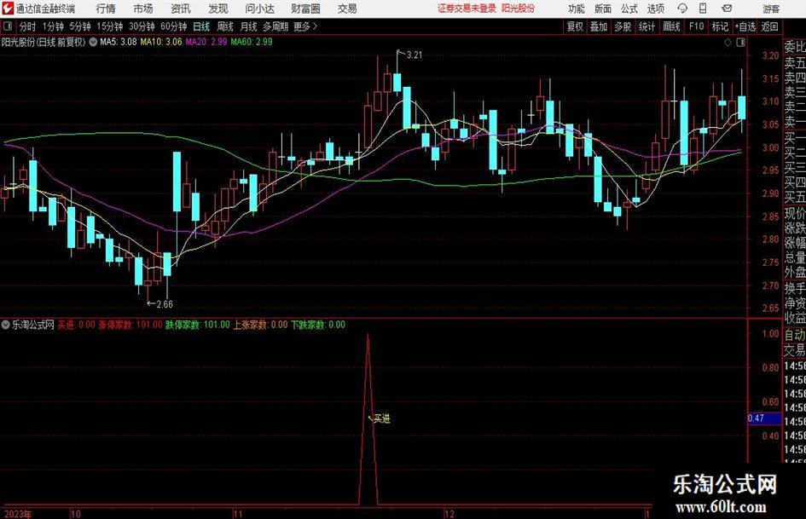Open the 财富圈 menu
Image resolution: width=806 pixels, height=519 pixels.
pos(305,9)
